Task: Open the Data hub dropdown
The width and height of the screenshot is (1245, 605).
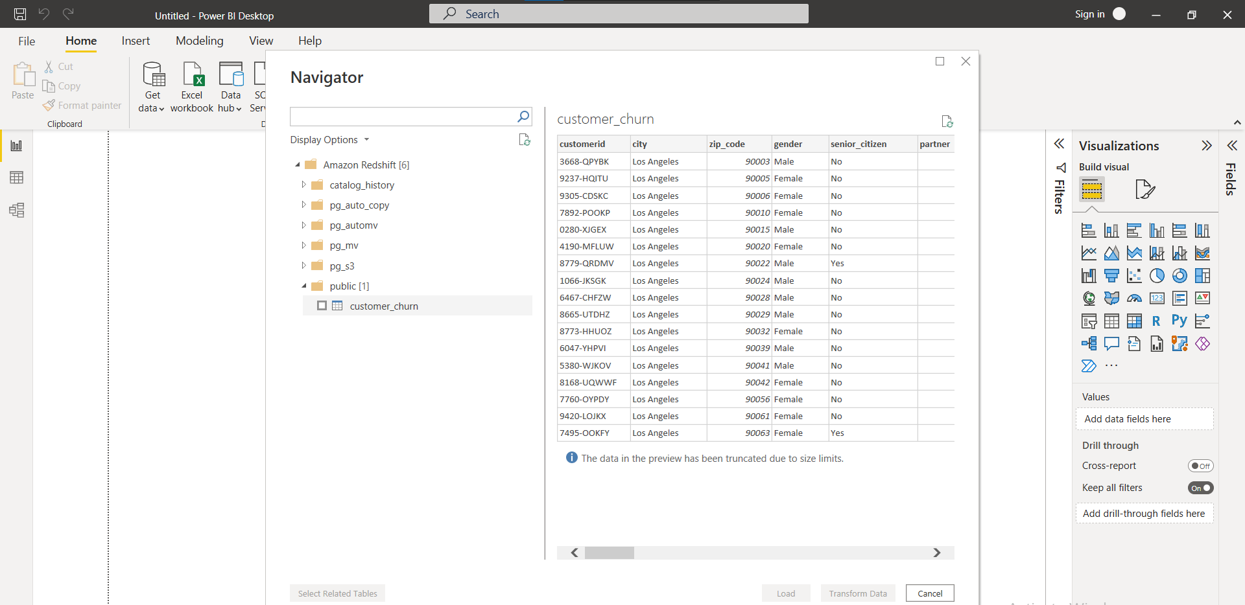Action: tap(230, 102)
